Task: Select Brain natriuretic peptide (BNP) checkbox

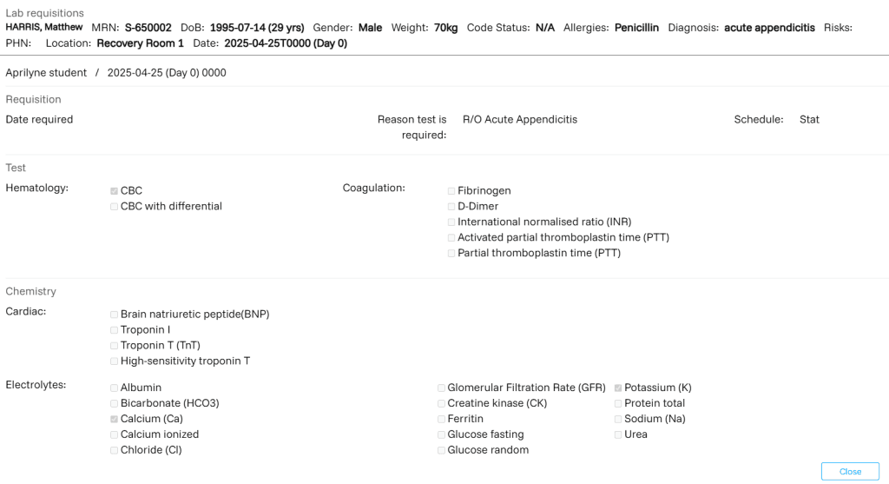Action: click(x=114, y=315)
